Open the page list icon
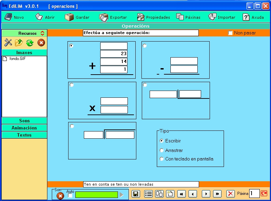Screen dimensions: 271x201 tap(148, 194)
